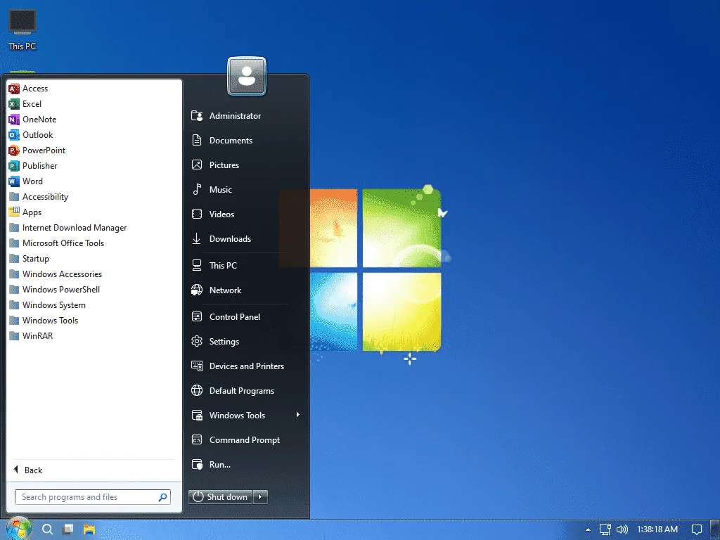Expand the WinRAR folder
Image resolution: width=720 pixels, height=540 pixels.
coord(94,336)
